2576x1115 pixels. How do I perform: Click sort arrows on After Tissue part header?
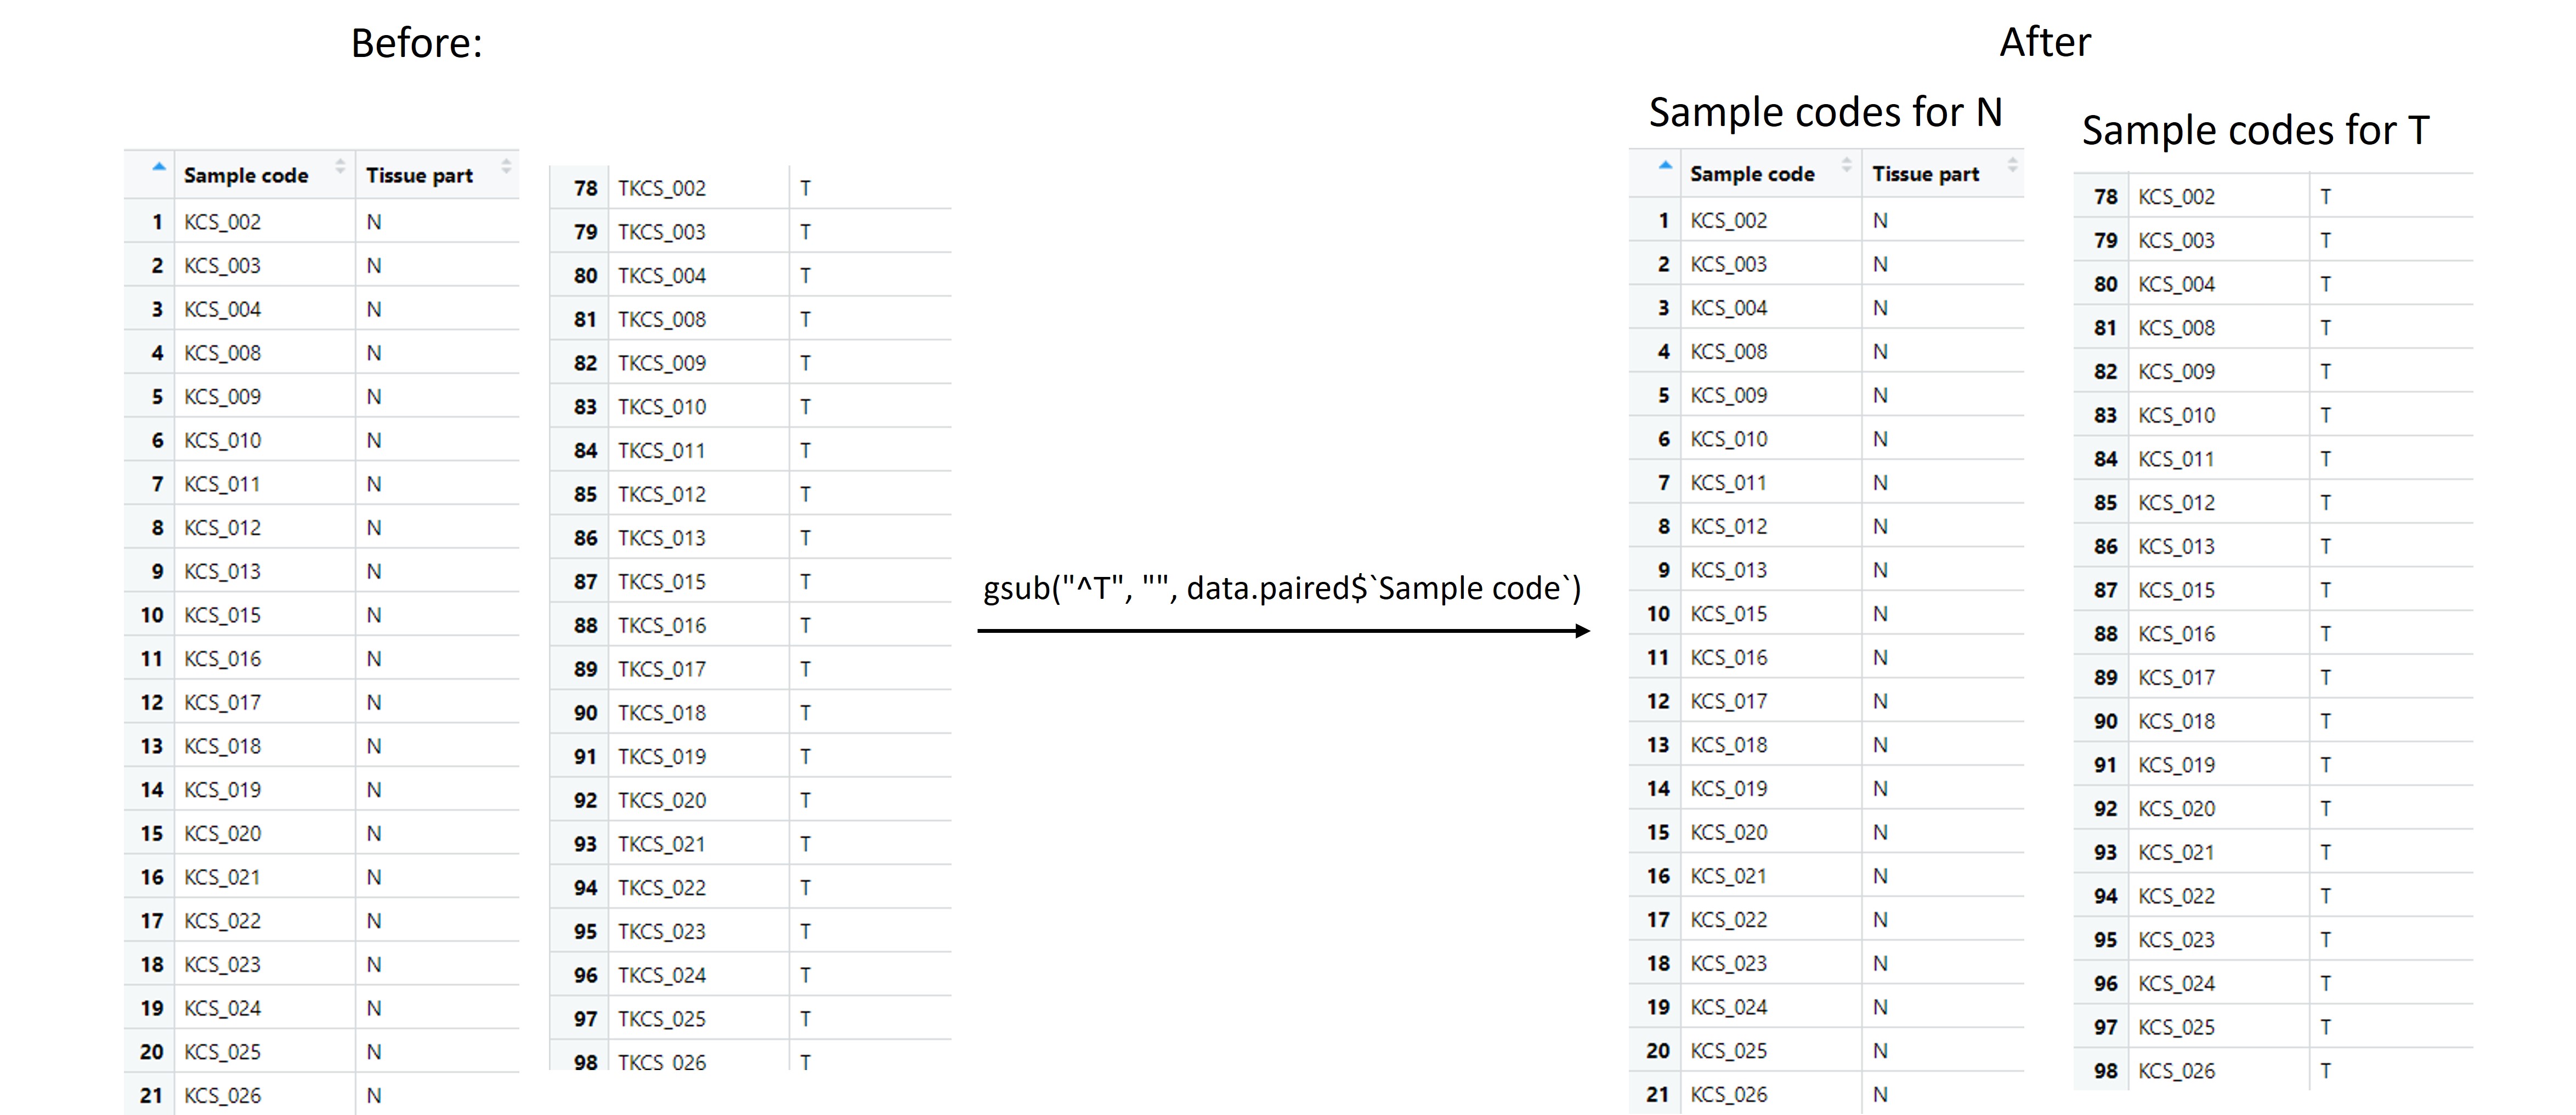2012,165
